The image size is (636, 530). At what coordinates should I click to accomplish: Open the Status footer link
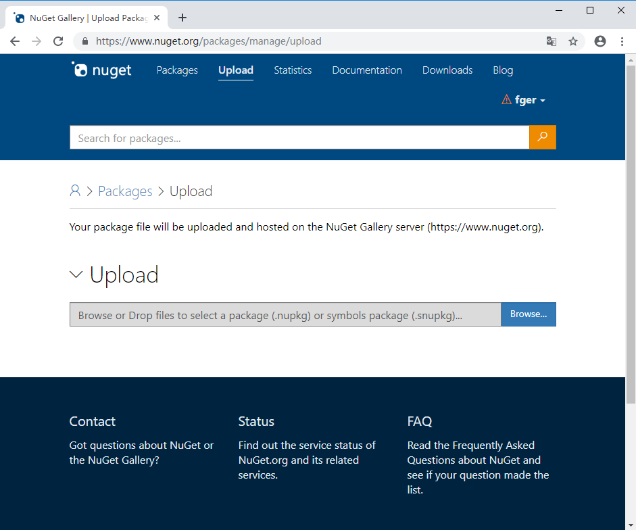pyautogui.click(x=256, y=421)
